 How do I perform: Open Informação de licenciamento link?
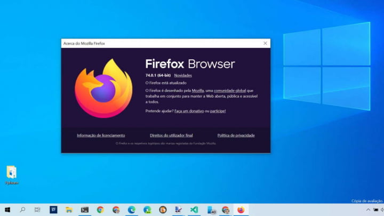(x=101, y=135)
